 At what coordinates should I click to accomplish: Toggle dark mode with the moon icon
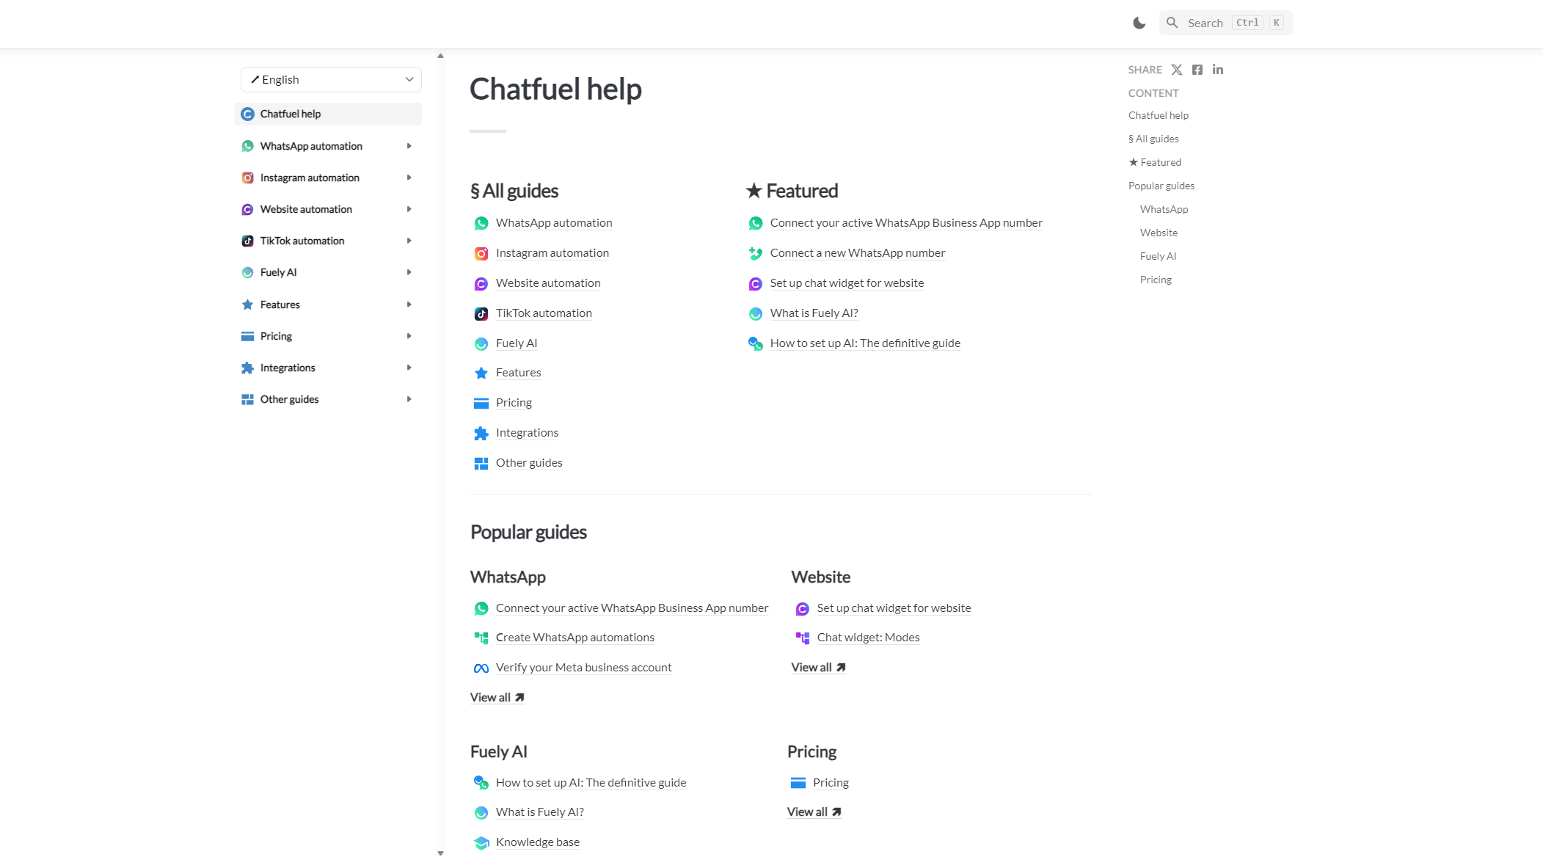(1138, 22)
